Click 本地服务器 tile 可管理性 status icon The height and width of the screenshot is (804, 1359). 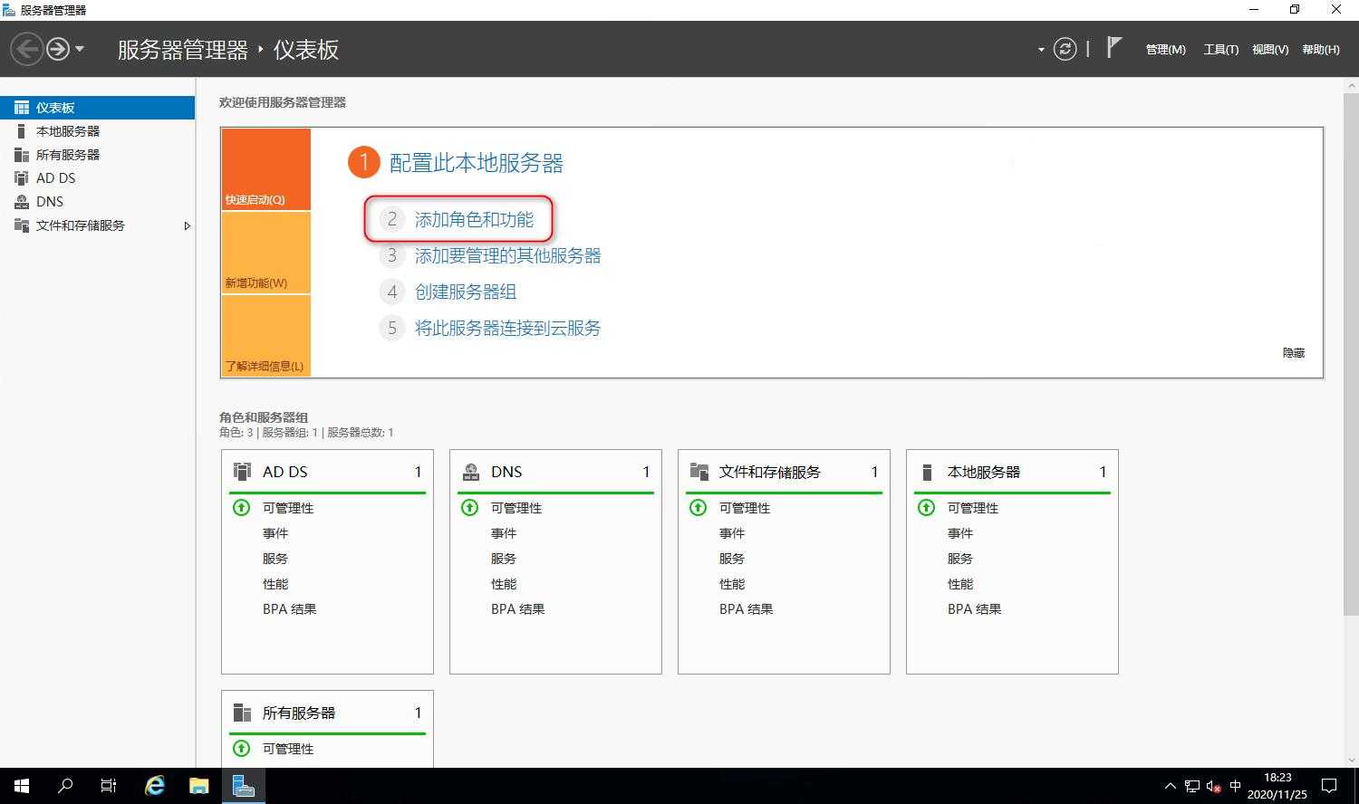point(926,508)
